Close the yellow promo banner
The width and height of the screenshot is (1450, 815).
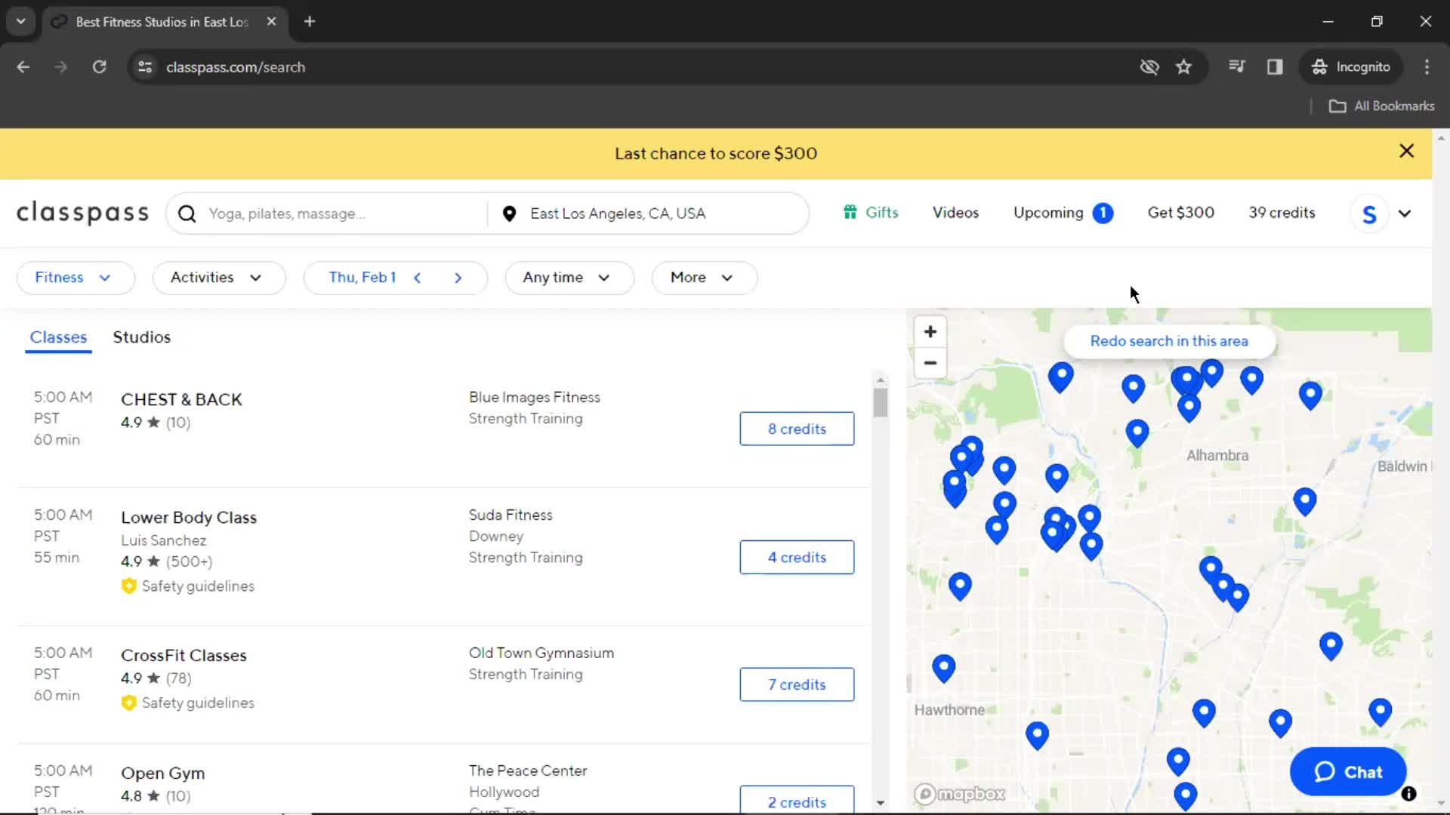click(1406, 151)
